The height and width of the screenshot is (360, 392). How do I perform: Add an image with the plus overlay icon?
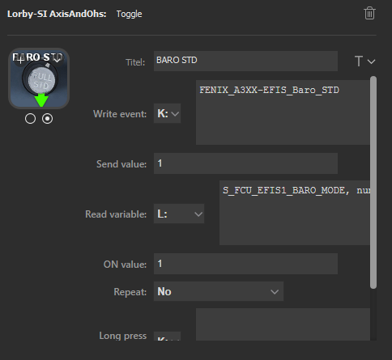click(19, 59)
